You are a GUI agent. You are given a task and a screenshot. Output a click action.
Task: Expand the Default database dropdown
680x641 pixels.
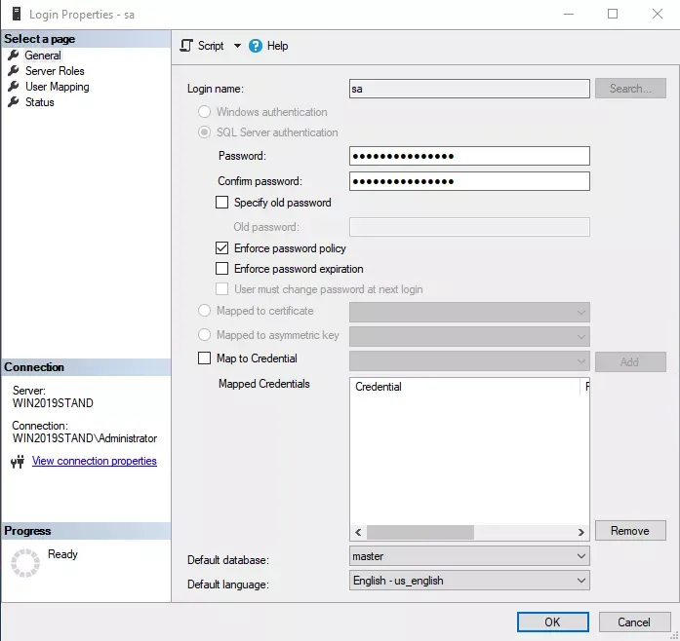click(x=580, y=556)
